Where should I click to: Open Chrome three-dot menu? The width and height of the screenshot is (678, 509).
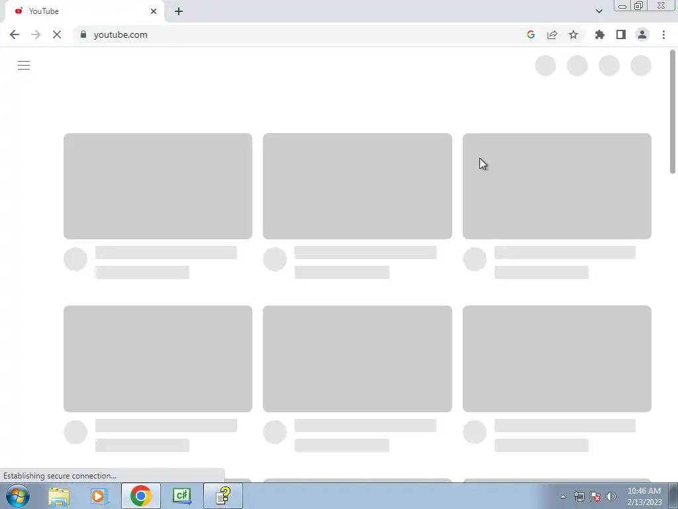(663, 34)
